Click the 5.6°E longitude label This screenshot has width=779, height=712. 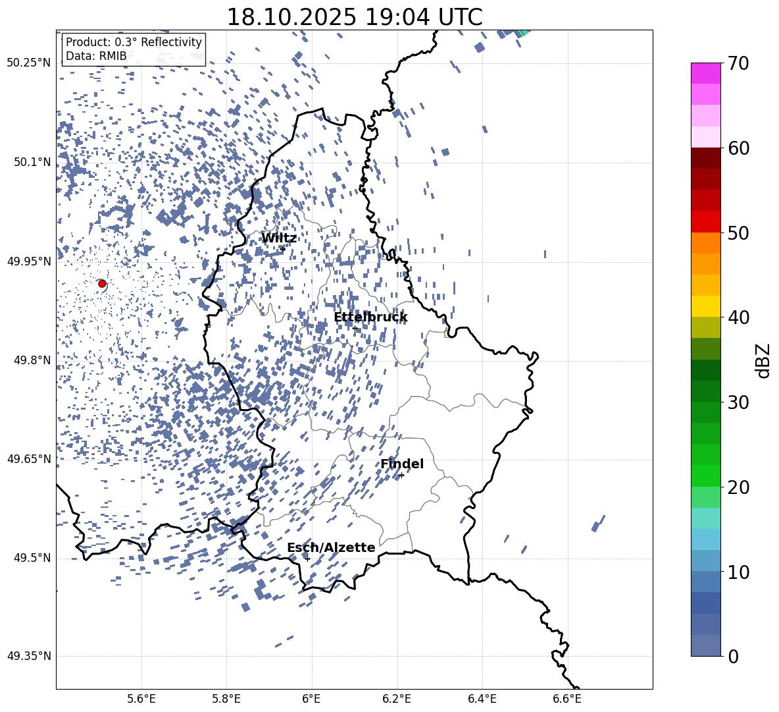coord(141,699)
